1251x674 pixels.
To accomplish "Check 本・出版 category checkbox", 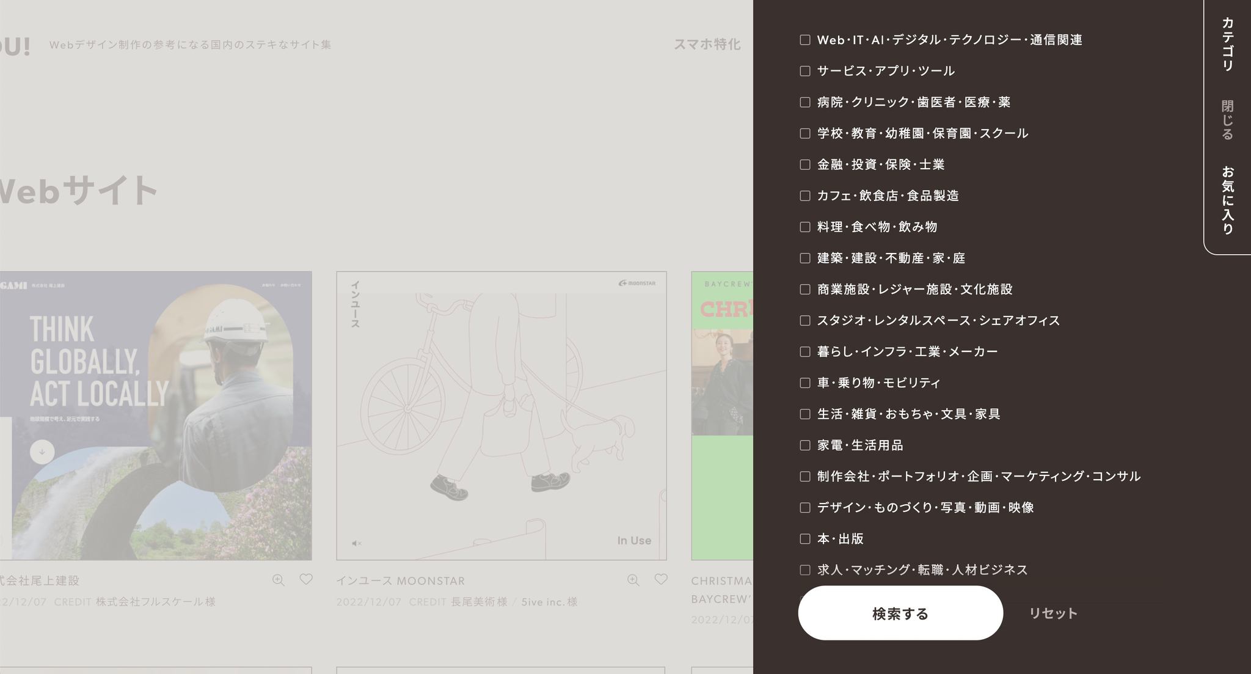I will (x=805, y=539).
